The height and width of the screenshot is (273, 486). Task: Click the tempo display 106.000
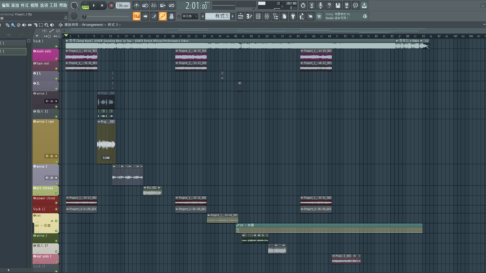[122, 5]
